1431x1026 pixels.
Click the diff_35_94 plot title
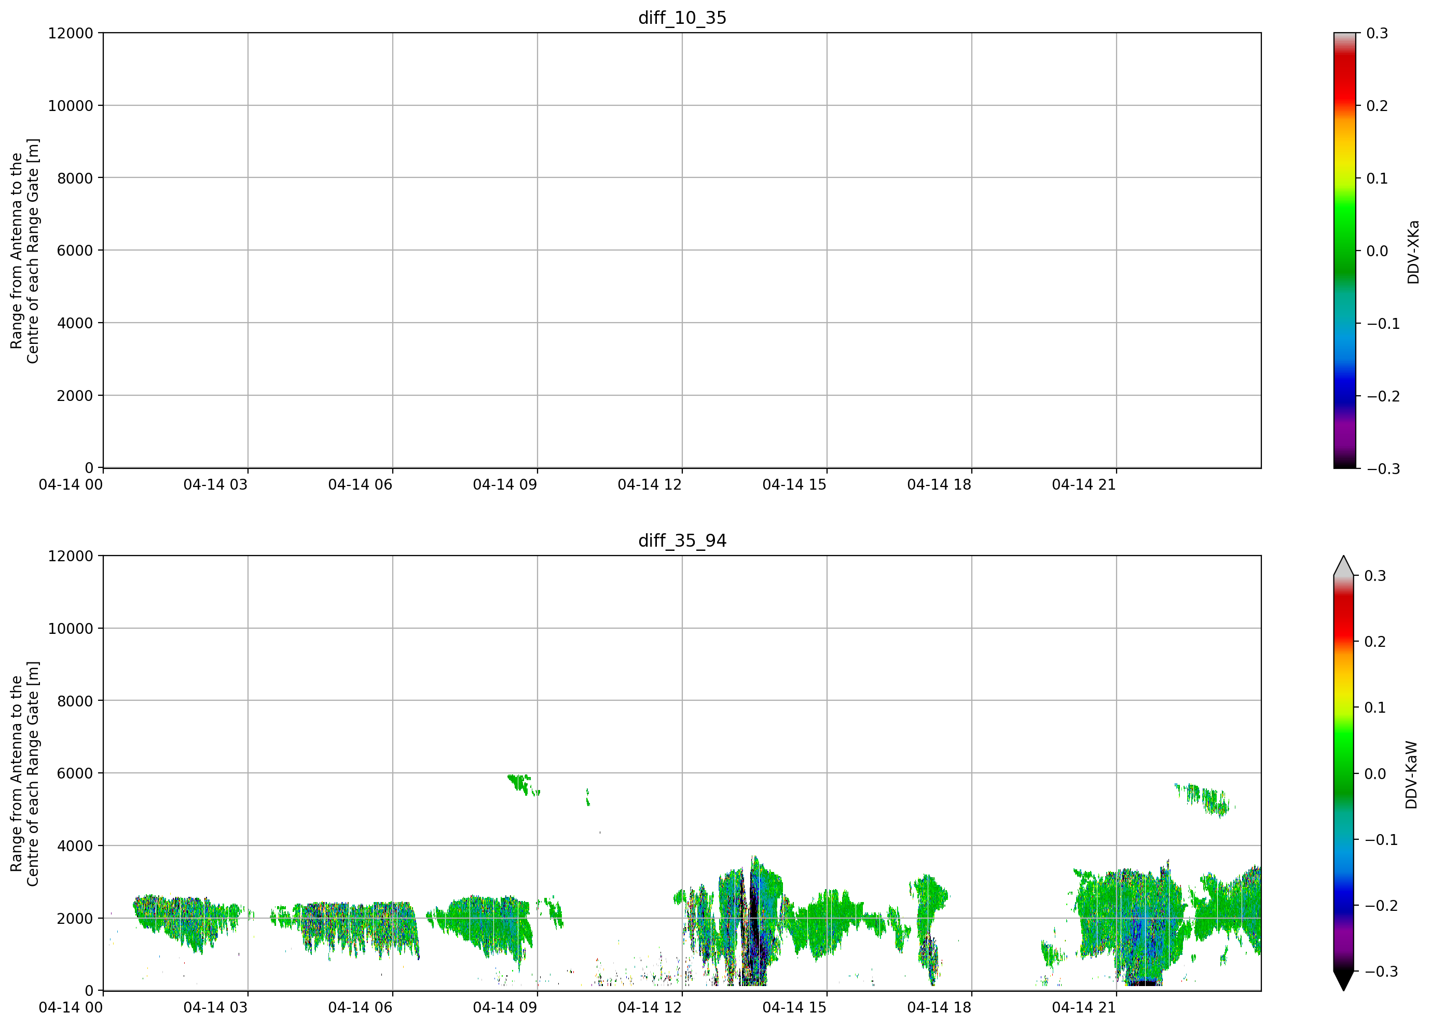click(x=682, y=540)
